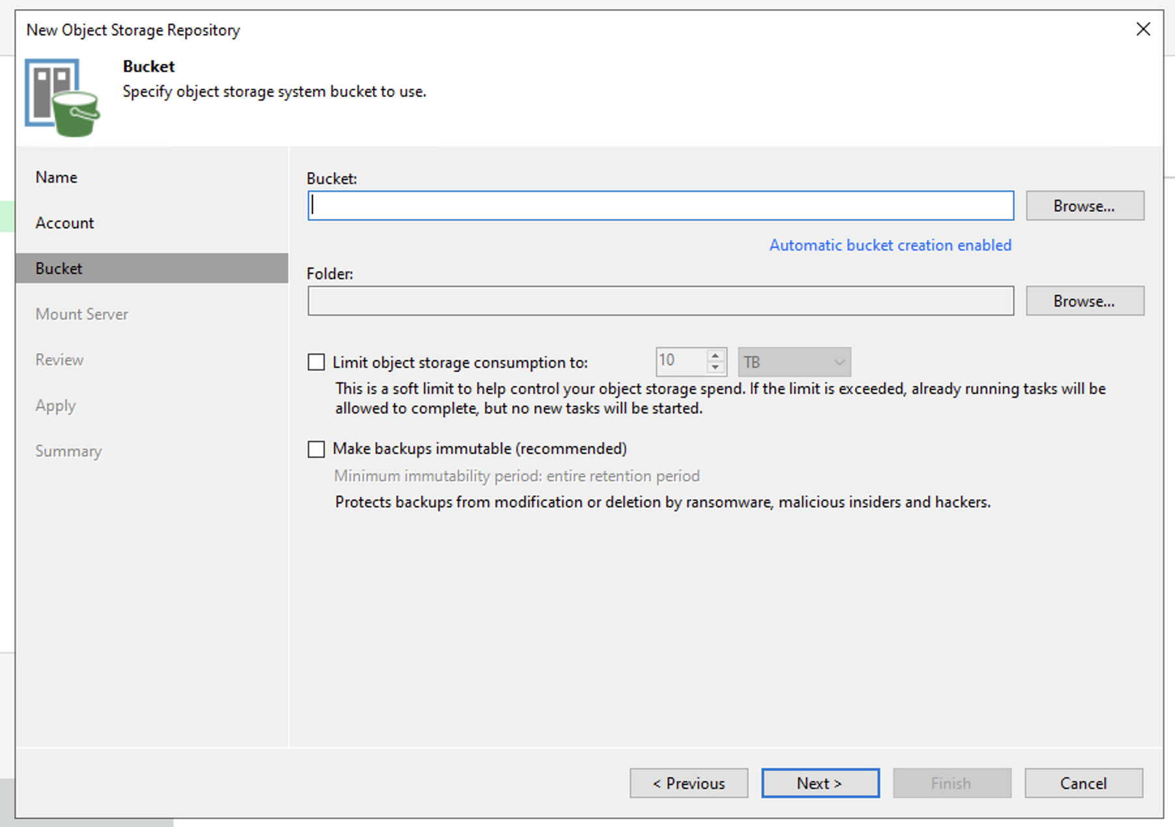Go to the Name wizard step
1175x827 pixels.
[57, 177]
